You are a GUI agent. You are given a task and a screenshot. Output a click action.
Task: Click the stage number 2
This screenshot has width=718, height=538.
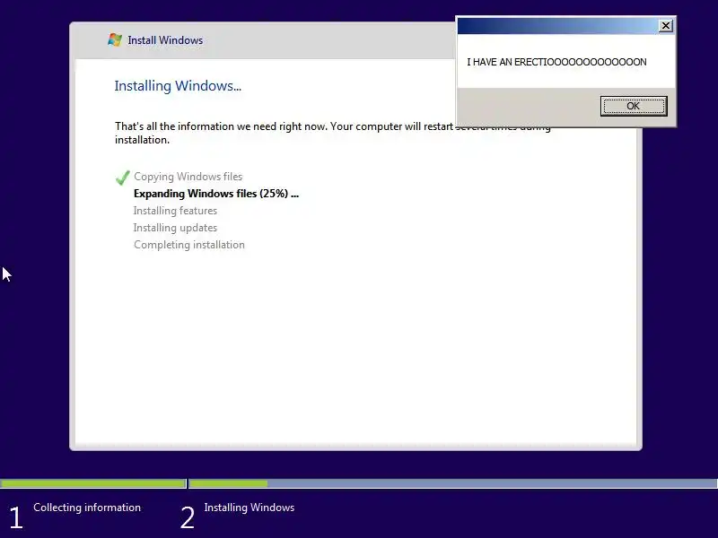(x=188, y=518)
